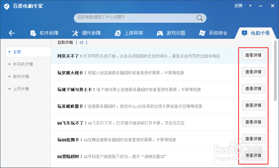Screen dimensions: 279x168
Task: Click the 玩英雄联盟卡 entry title
Action: pos(72,106)
